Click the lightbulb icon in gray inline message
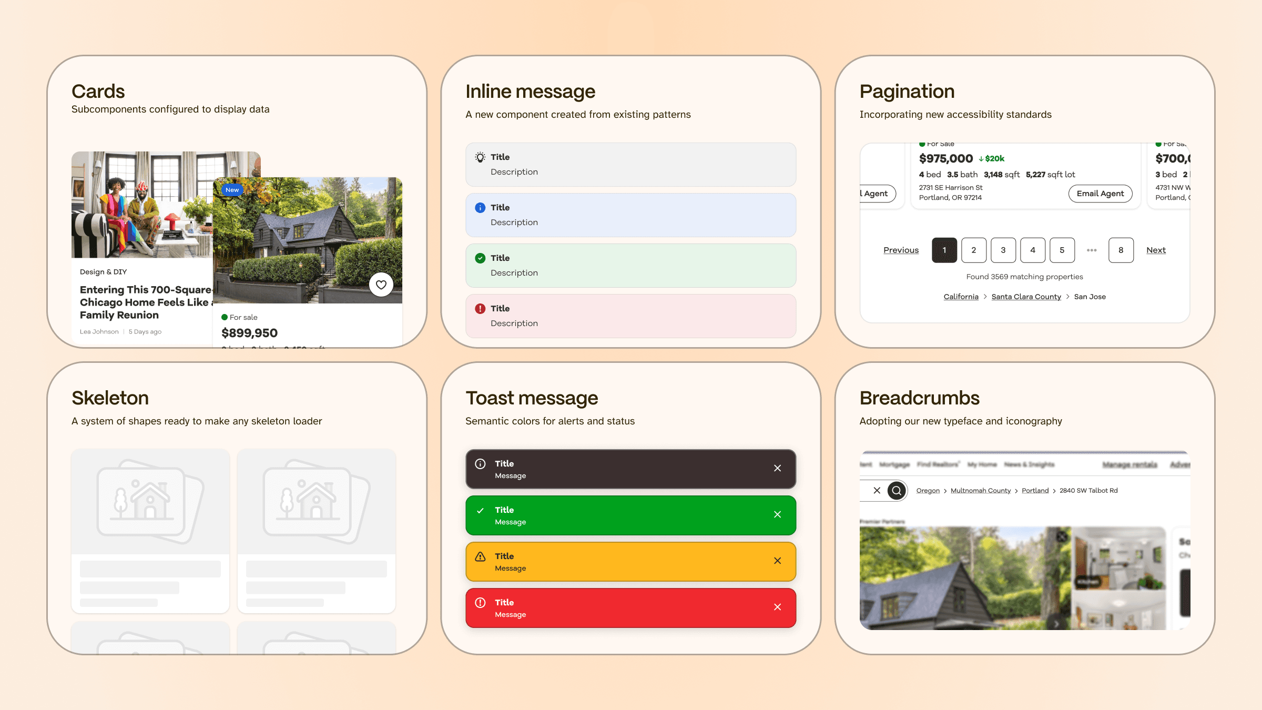This screenshot has height=710, width=1262. pyautogui.click(x=480, y=157)
